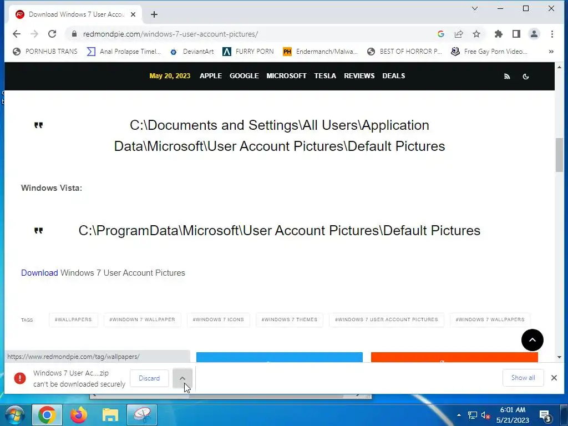Open the #WINDOWN 7 WALLPAPER tag
This screenshot has width=568, height=426.
click(143, 320)
